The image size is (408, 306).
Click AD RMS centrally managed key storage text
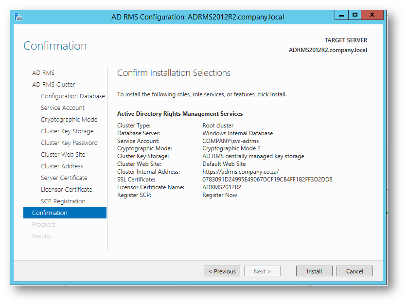[x=253, y=156]
